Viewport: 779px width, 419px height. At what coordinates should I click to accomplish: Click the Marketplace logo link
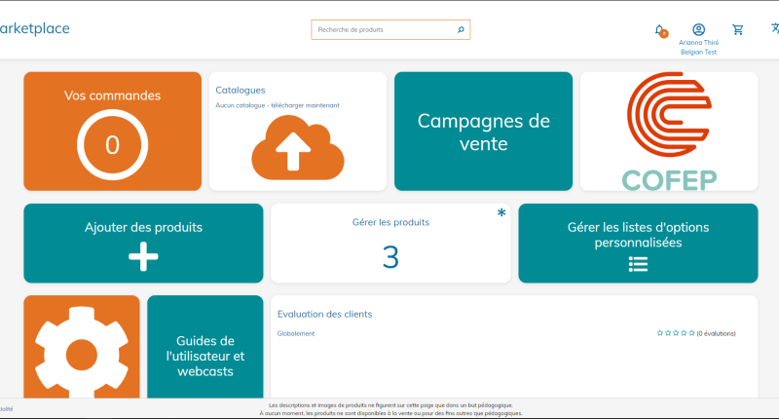(x=35, y=28)
